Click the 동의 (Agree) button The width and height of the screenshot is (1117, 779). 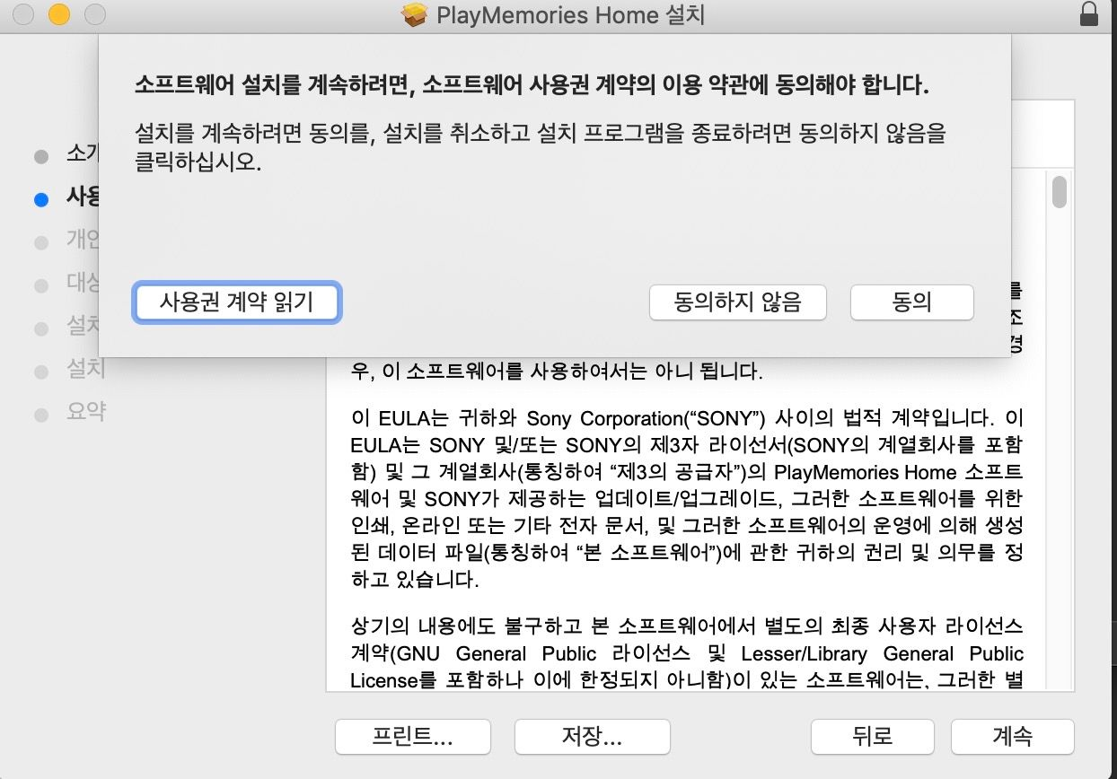911,302
